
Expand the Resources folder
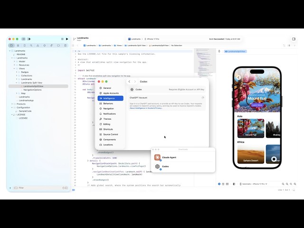click(x=14, y=65)
